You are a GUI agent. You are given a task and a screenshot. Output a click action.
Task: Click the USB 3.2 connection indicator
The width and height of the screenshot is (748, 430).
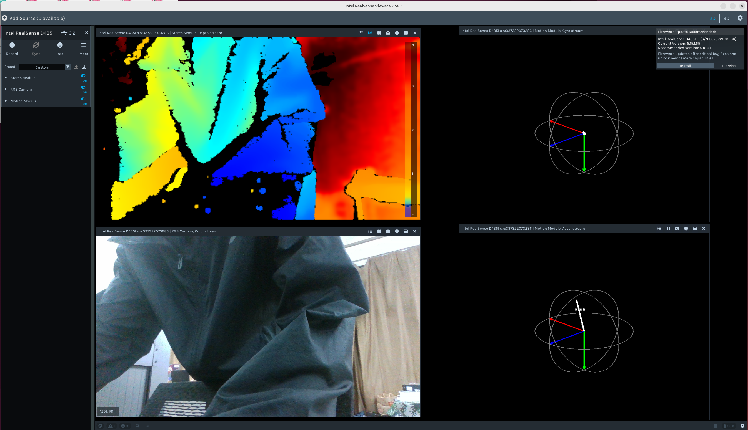point(68,33)
